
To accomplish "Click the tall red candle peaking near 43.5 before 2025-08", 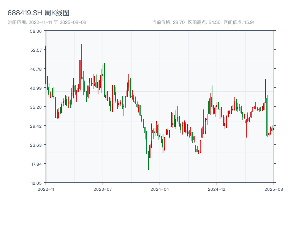I will point(266,91).
